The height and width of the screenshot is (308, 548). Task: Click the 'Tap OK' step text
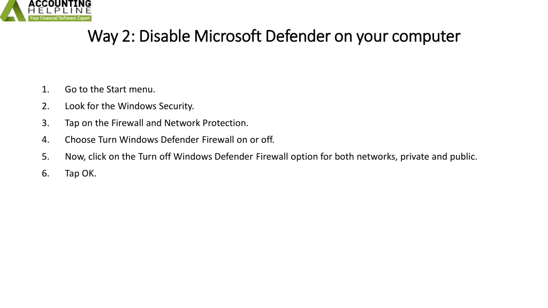click(x=81, y=173)
